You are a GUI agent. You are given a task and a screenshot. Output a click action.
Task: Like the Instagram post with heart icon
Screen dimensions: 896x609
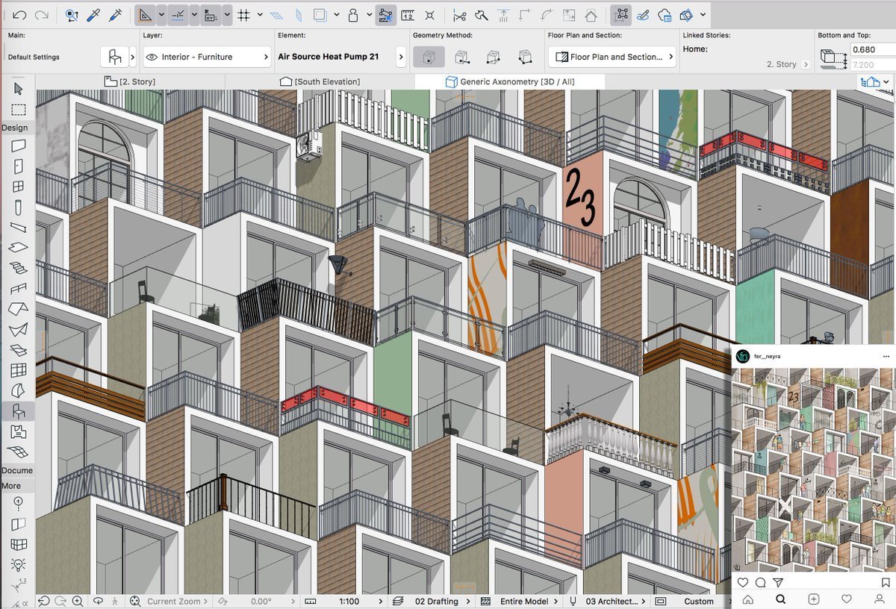coord(743,582)
